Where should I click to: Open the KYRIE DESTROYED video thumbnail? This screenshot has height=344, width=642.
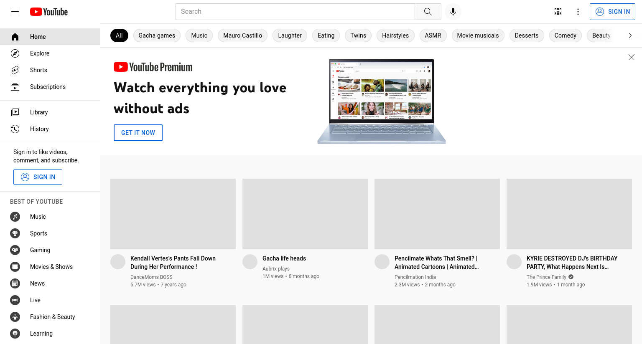tap(569, 214)
